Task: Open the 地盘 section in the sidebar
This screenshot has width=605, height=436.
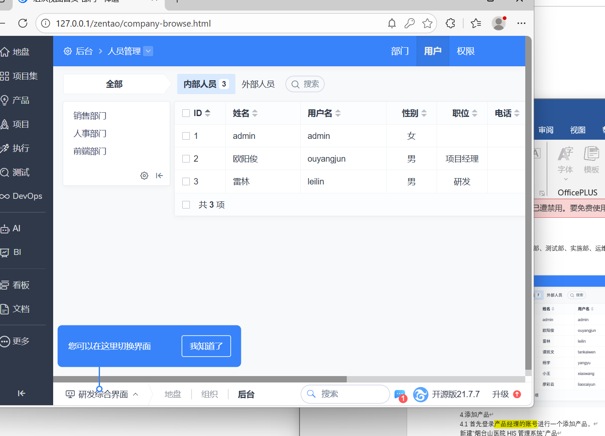Action: [19, 51]
